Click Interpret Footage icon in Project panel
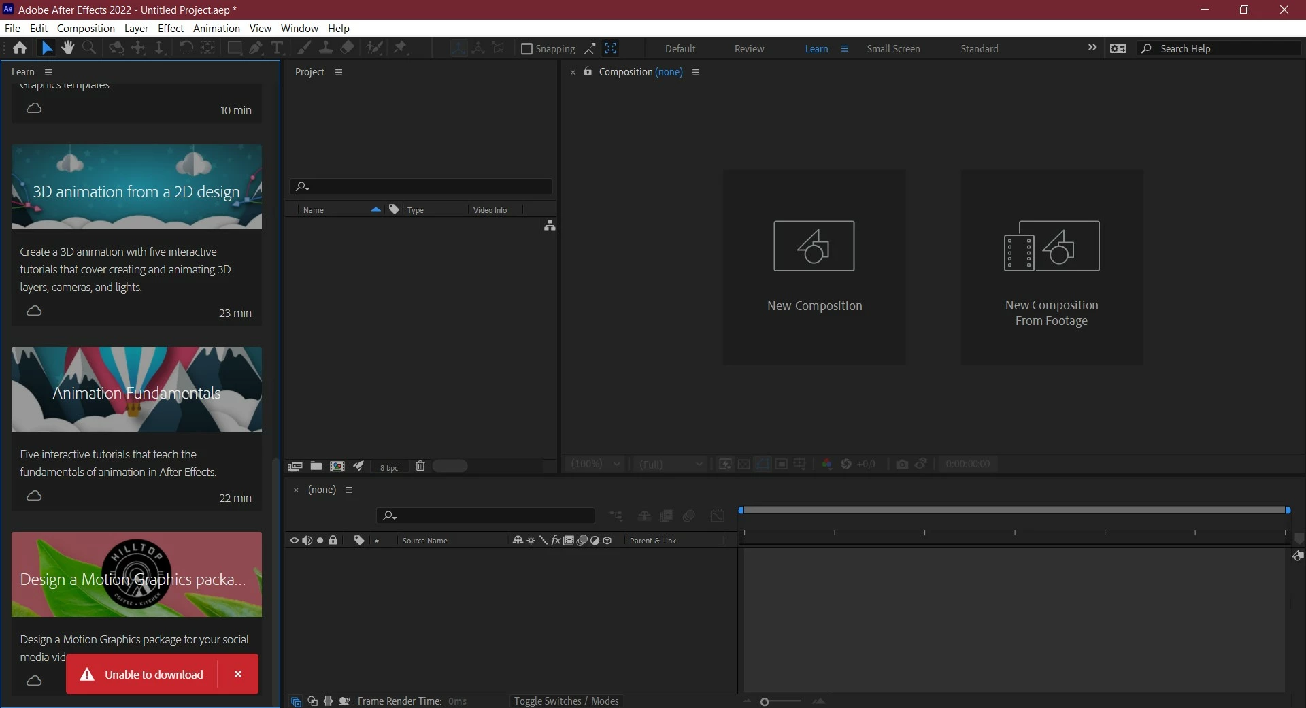This screenshot has width=1306, height=708. point(295,467)
